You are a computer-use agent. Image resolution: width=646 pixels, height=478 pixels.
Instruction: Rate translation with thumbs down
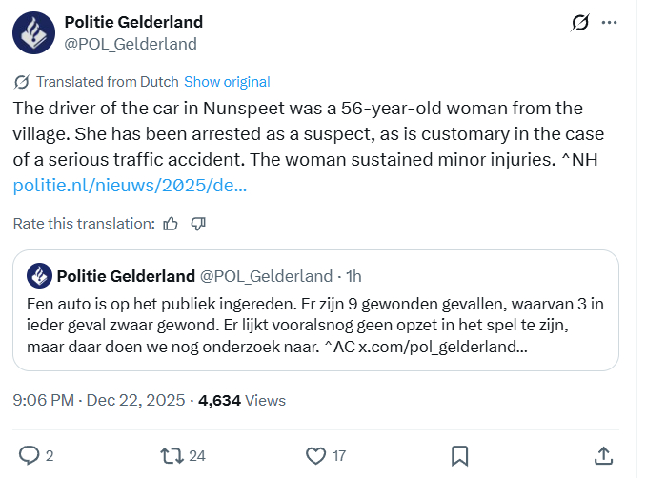coord(198,224)
